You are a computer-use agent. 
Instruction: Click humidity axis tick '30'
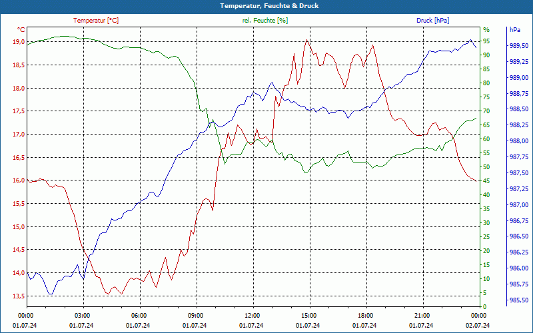(486, 223)
